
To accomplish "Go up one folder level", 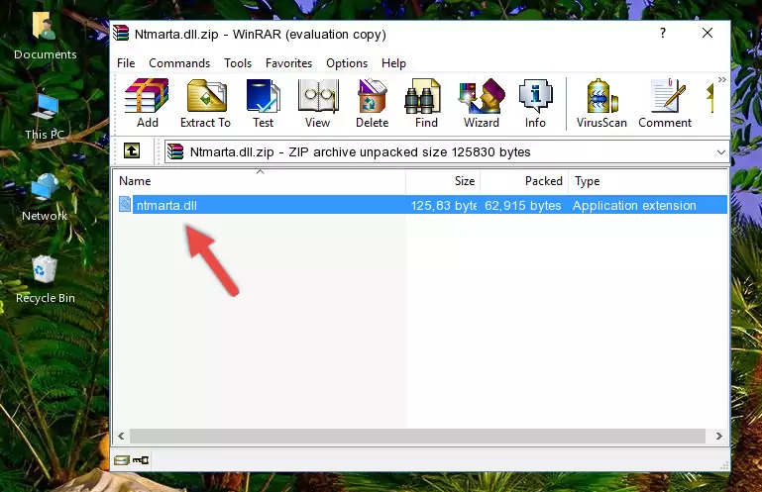I will [x=132, y=151].
